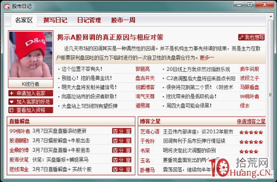Image resolution: width=277 pixels, height=182 pixels.
Task: Open article 大盘站上5日线则有望反弹
Action: pyautogui.click(x=90, y=106)
